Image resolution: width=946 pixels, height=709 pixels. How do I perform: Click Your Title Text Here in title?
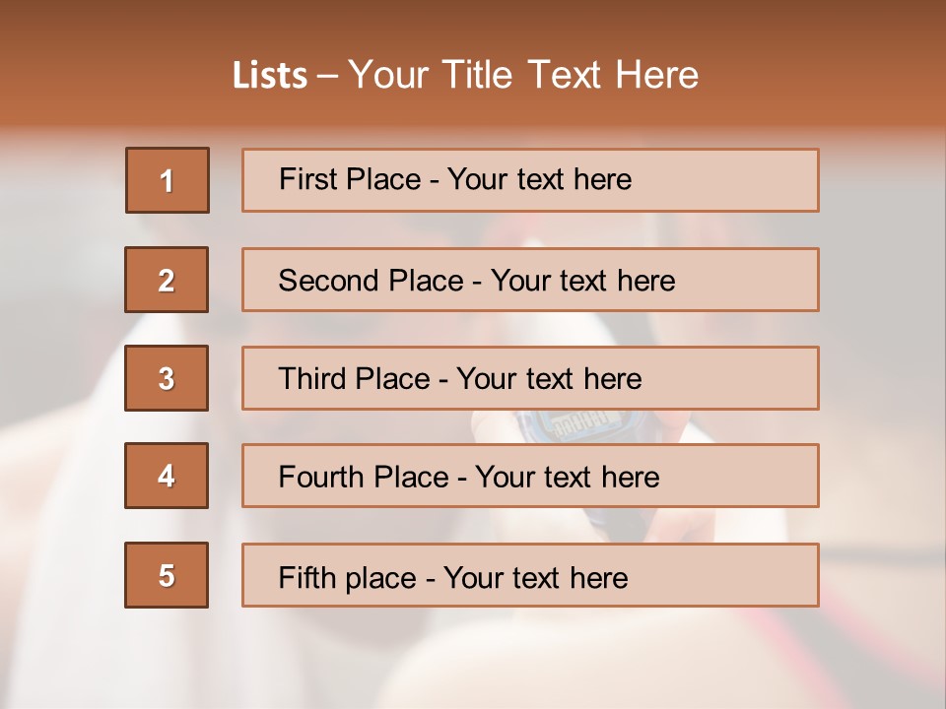coord(523,76)
